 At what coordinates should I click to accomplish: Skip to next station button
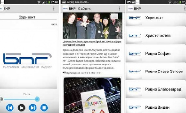tap(33, 108)
